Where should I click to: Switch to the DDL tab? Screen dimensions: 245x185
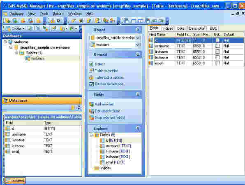click(213, 28)
